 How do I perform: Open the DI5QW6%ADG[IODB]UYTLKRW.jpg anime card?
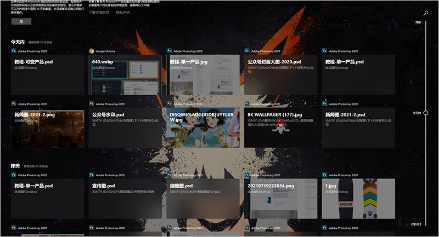203,128
